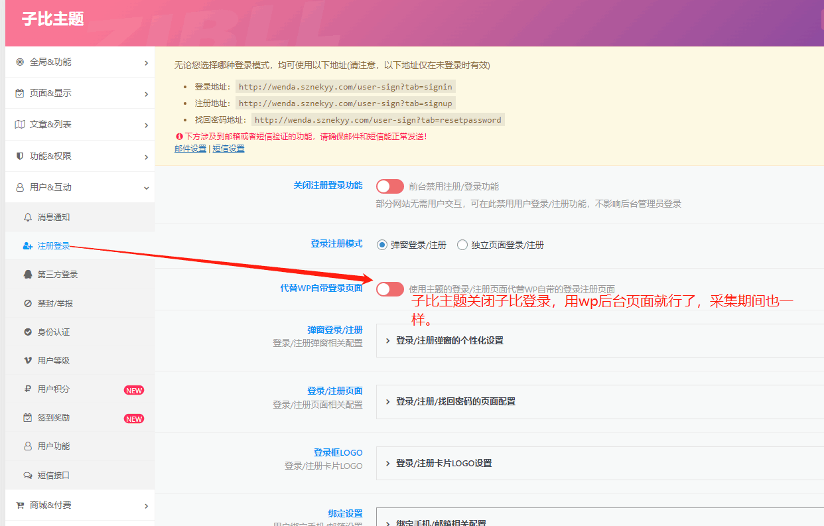
Task: Click the 代替WP自带登录页面 setting label
Action: click(x=322, y=289)
